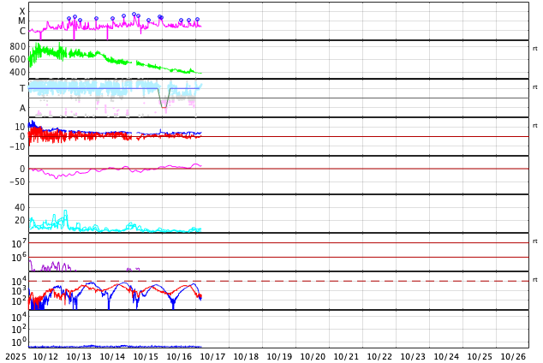Pick the 10/26 date at axis end
The image size is (543, 363).
point(513,356)
